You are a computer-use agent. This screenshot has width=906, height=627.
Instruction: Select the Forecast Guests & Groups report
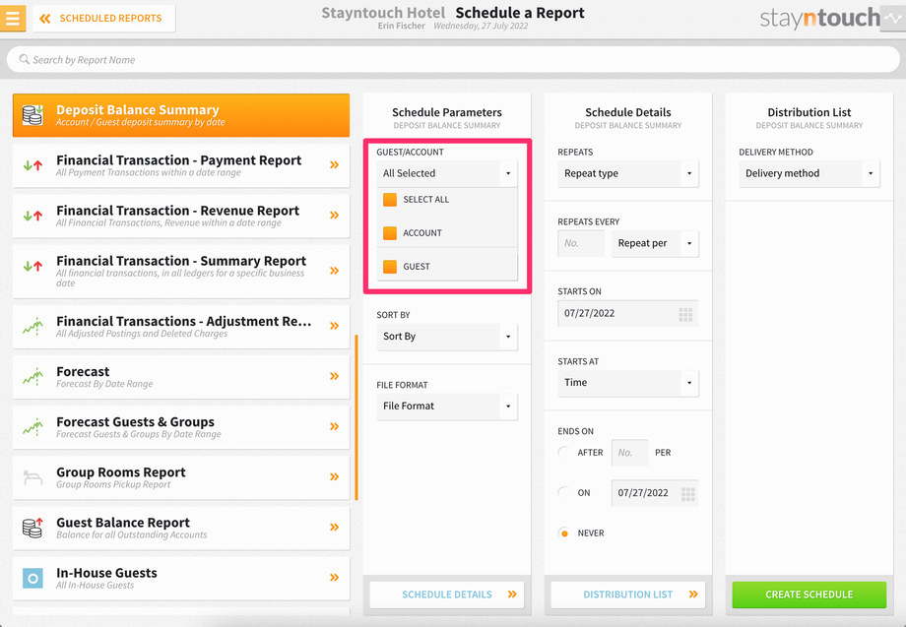(x=181, y=426)
